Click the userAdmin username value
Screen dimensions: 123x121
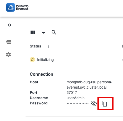[76, 98]
